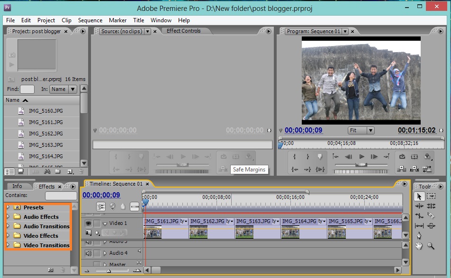Click Program monitor jog wheel
The height and width of the screenshot is (278, 451).
[x=361, y=171]
